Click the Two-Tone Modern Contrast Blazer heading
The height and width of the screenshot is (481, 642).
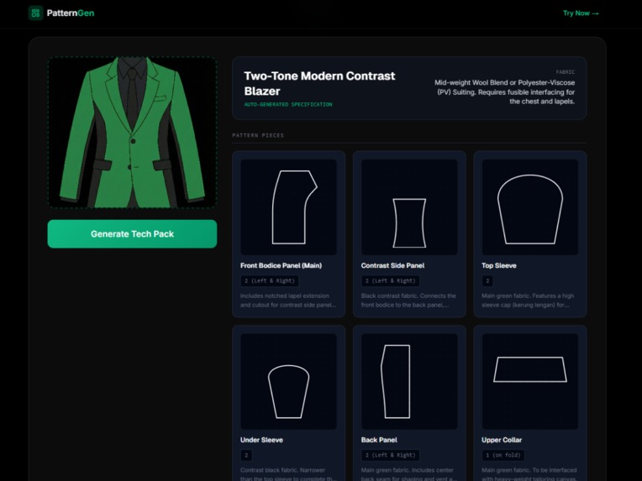[x=319, y=83]
